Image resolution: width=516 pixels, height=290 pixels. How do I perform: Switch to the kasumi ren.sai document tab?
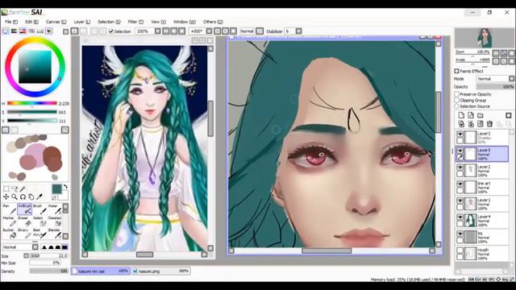pos(100,271)
